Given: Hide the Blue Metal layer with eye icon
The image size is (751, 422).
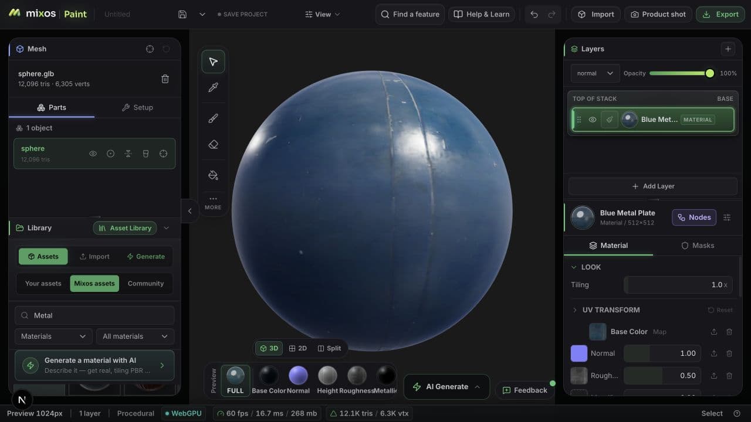Looking at the screenshot, I should tap(593, 120).
